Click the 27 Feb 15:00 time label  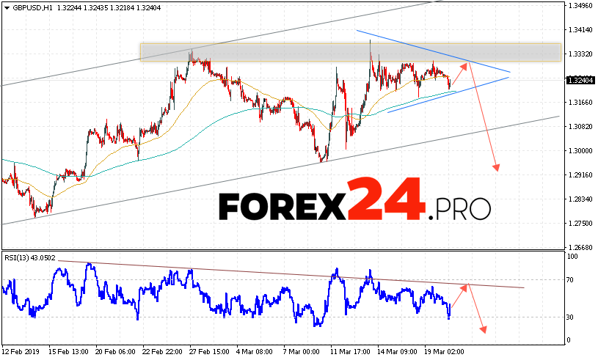pyautogui.click(x=209, y=352)
